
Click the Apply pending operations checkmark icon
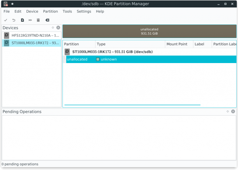click(x=6, y=20)
